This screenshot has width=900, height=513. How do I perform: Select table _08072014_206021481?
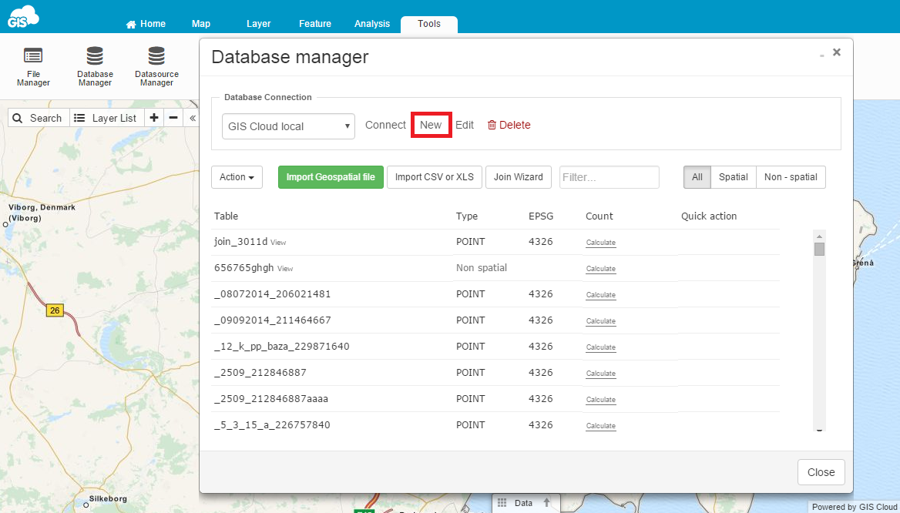click(272, 293)
